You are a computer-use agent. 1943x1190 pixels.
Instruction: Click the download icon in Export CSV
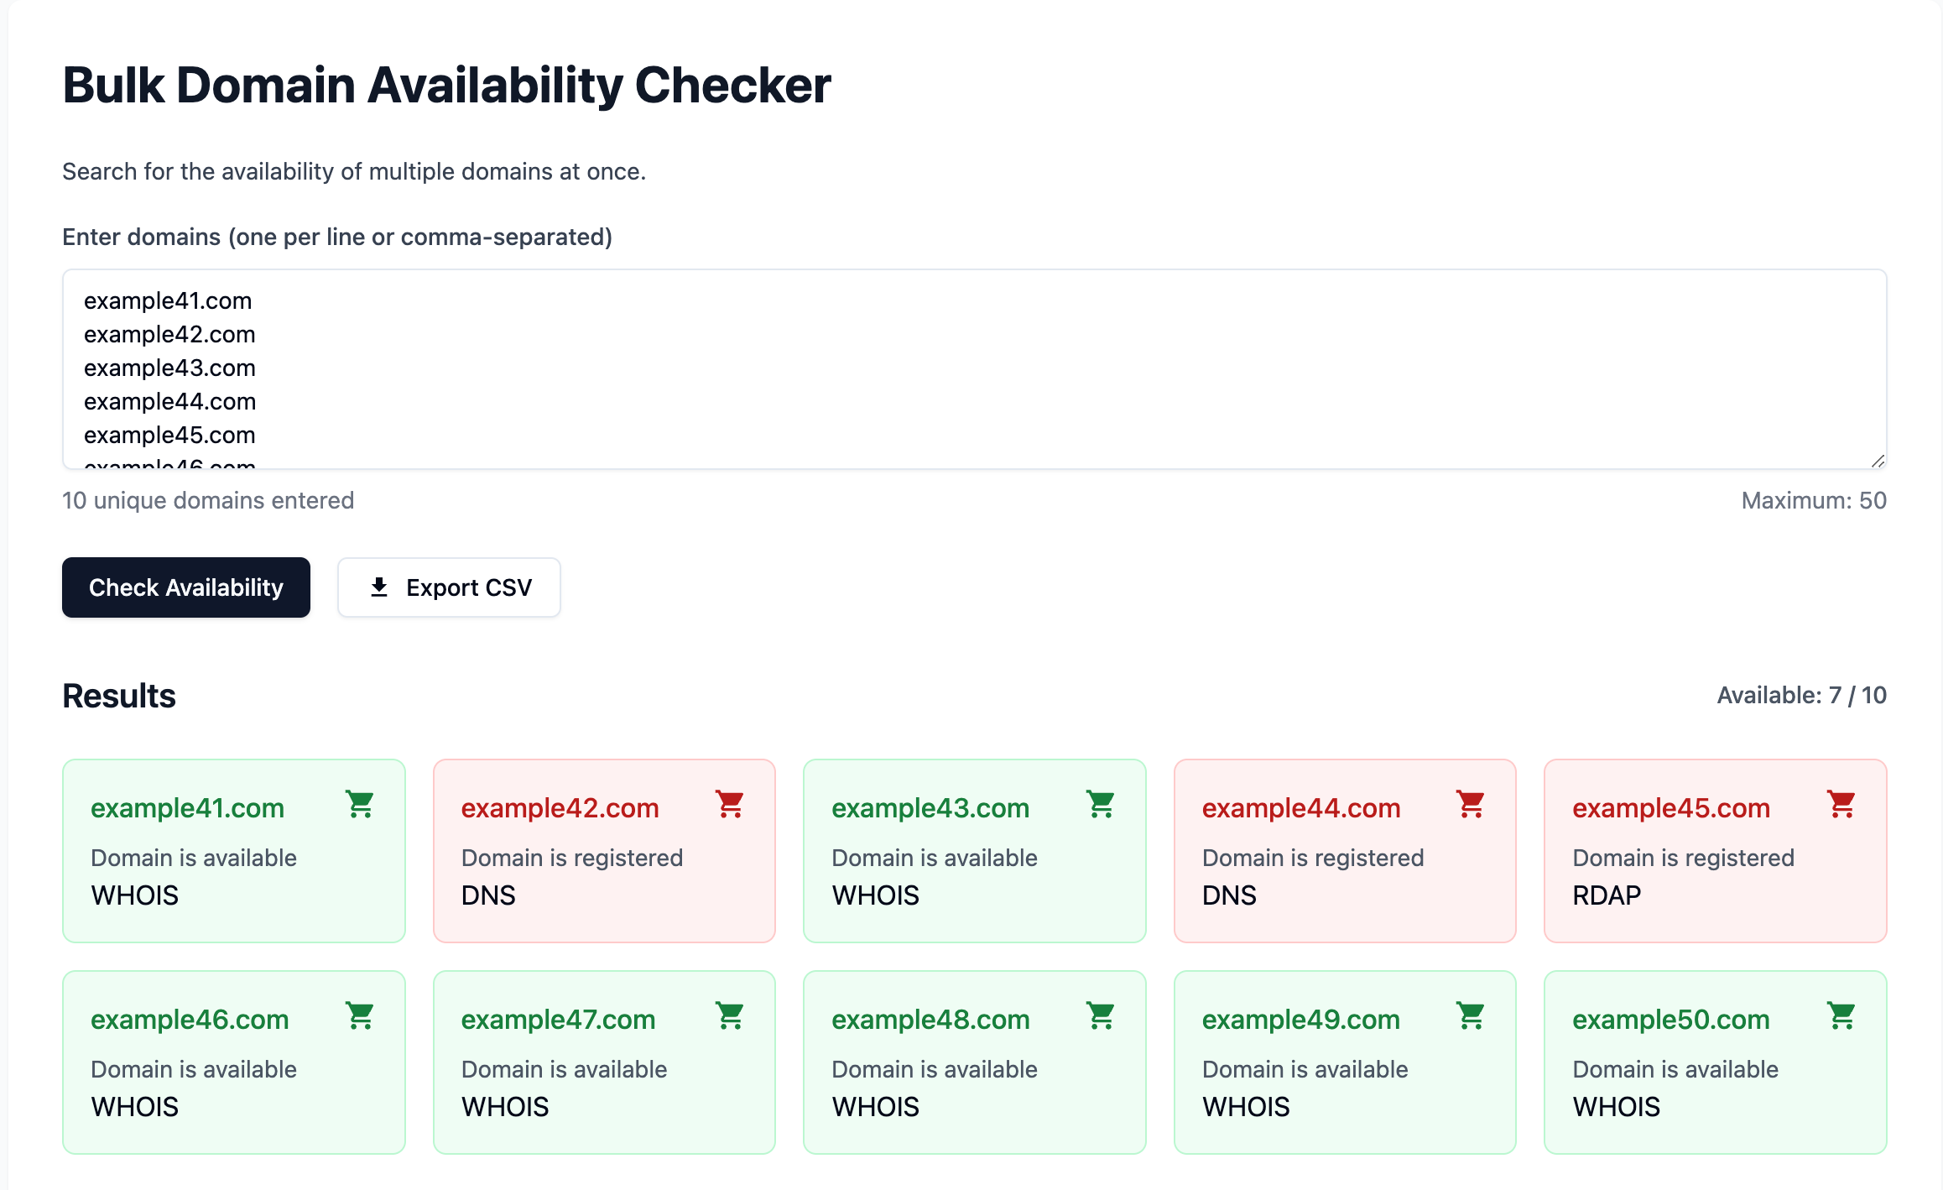(x=379, y=587)
